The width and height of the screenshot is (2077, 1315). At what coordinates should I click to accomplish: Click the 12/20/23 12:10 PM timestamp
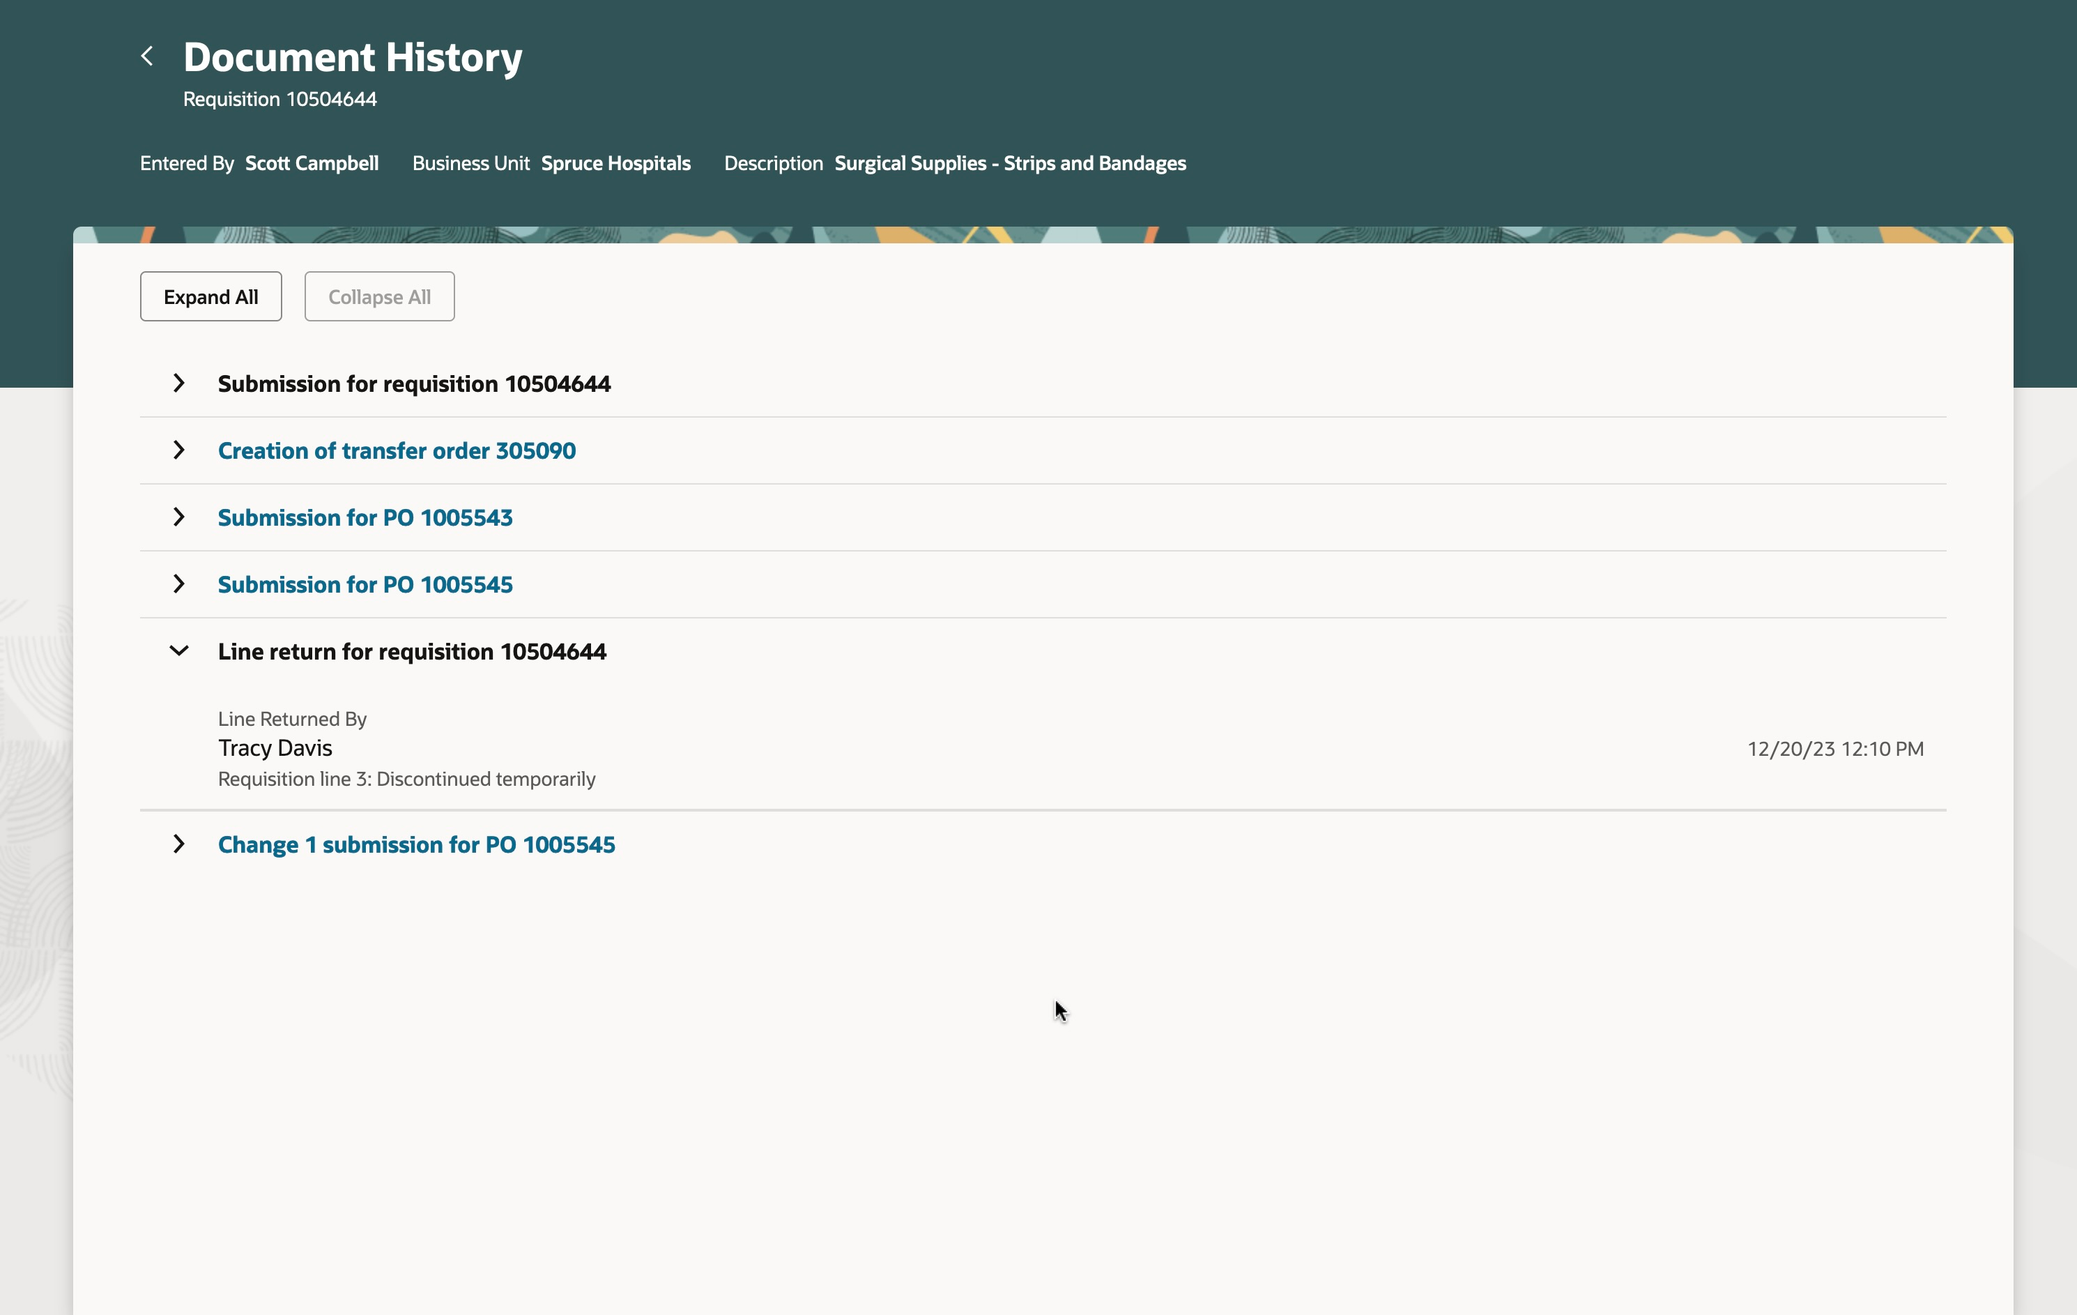click(1834, 748)
